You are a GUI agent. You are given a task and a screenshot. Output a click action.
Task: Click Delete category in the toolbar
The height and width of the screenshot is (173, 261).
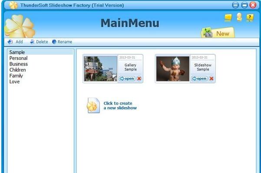click(39, 42)
